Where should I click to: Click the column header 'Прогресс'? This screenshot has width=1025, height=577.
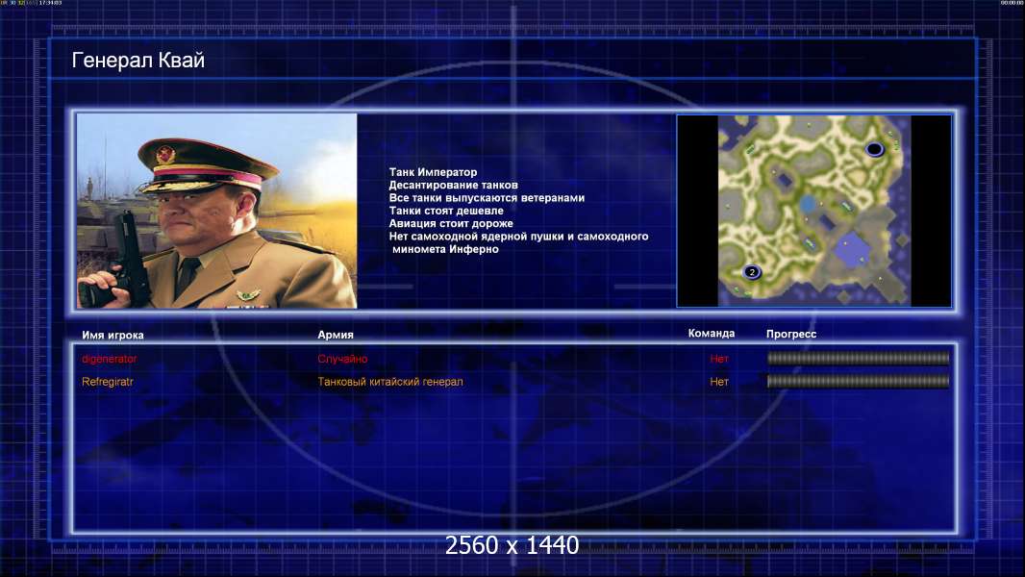coord(791,334)
